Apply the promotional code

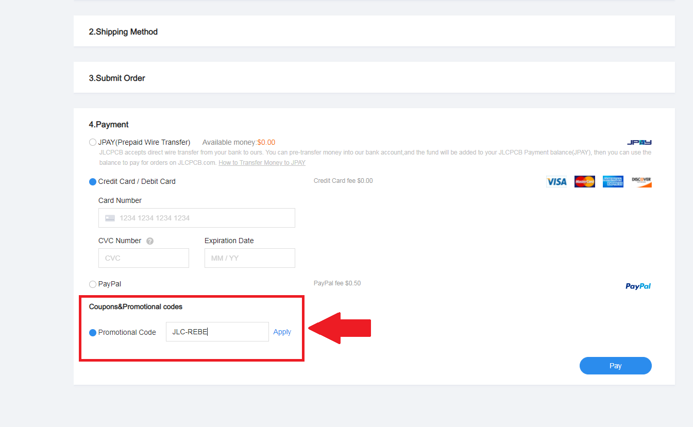pos(282,332)
